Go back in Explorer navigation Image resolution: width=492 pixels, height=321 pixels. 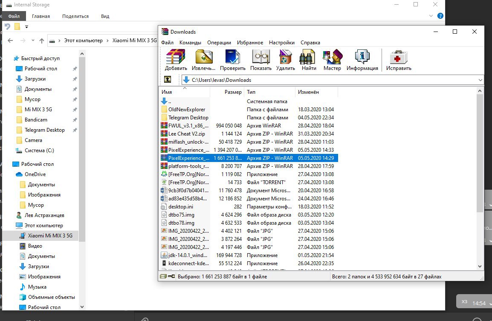(x=10, y=40)
